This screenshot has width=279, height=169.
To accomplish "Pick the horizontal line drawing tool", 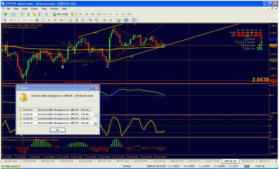I will click(x=25, y=20).
